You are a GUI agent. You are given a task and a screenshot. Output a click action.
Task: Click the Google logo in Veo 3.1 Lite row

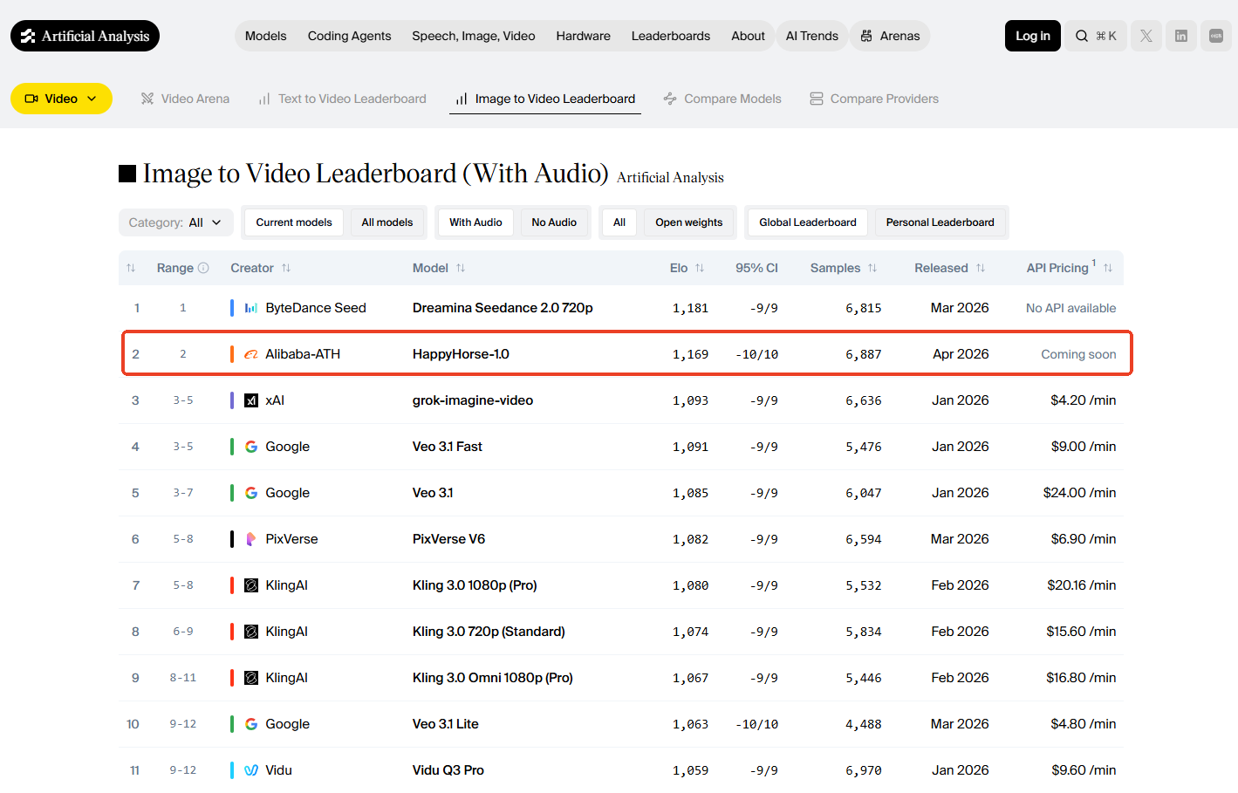(x=251, y=724)
